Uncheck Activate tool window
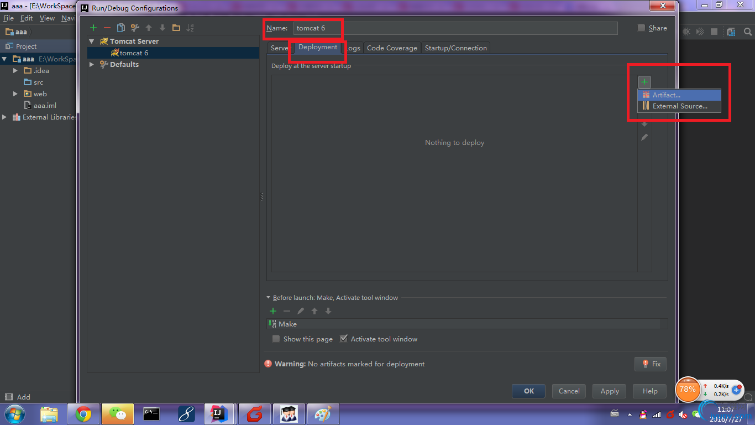 (x=343, y=339)
